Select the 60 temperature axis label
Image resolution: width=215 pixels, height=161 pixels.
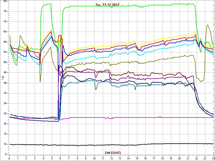(5, 42)
